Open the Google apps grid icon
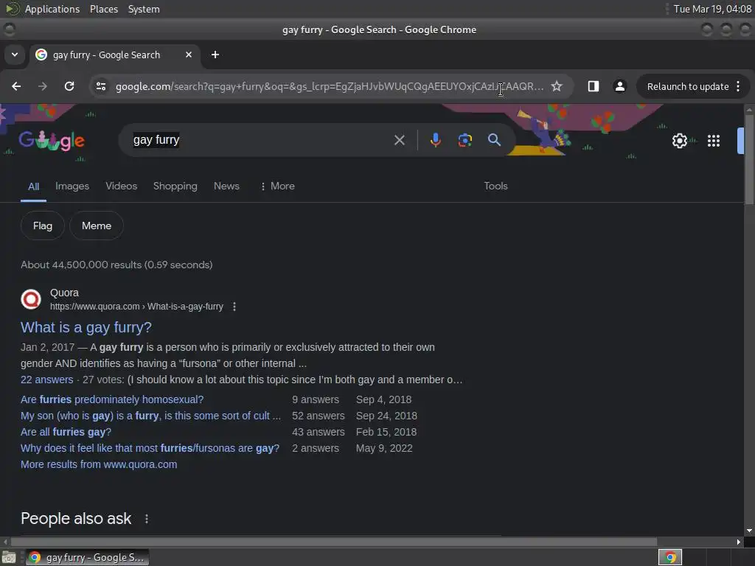Screen dimensions: 755x566 (714, 141)
